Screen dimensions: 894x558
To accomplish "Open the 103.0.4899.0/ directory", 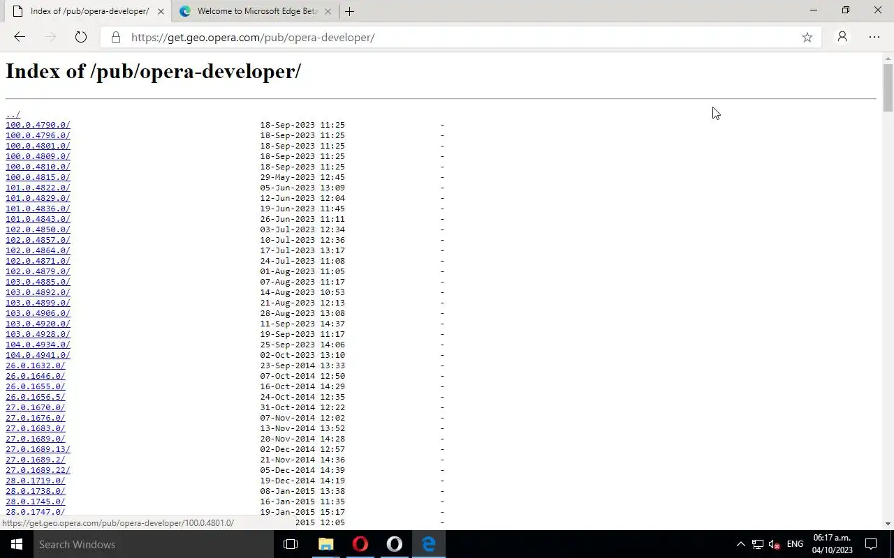I will point(38,303).
